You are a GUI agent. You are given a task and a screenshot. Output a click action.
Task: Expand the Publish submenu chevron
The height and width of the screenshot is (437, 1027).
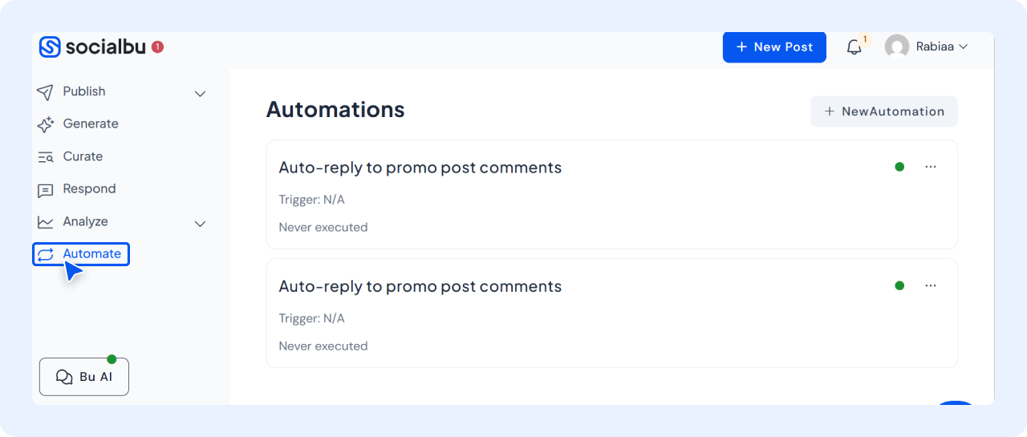201,94
